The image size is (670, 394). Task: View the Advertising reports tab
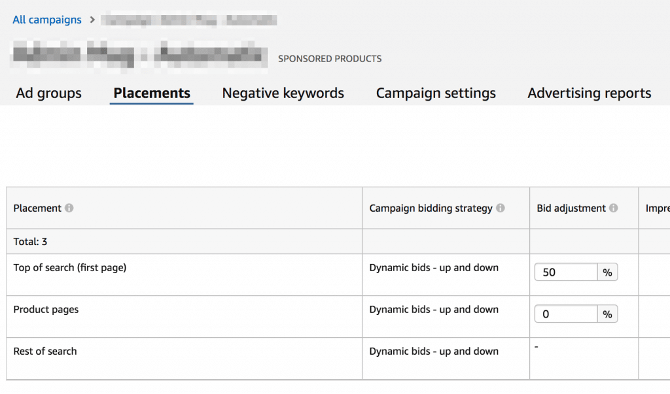[589, 93]
